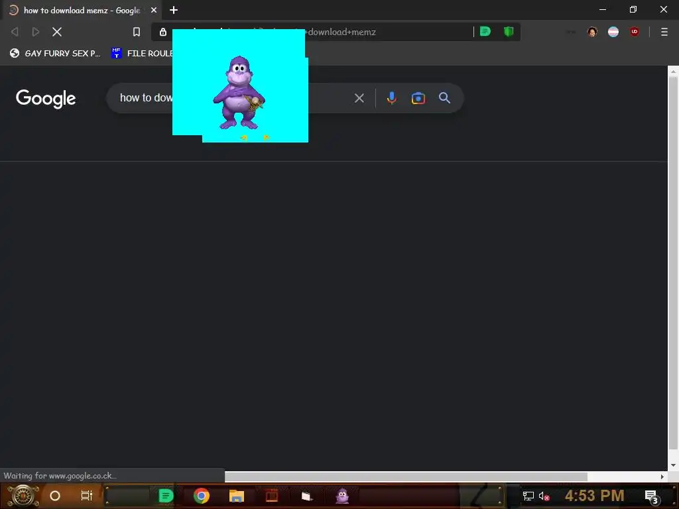679x509 pixels.
Task: Open the green chat app on taskbar
Action: 166,496
